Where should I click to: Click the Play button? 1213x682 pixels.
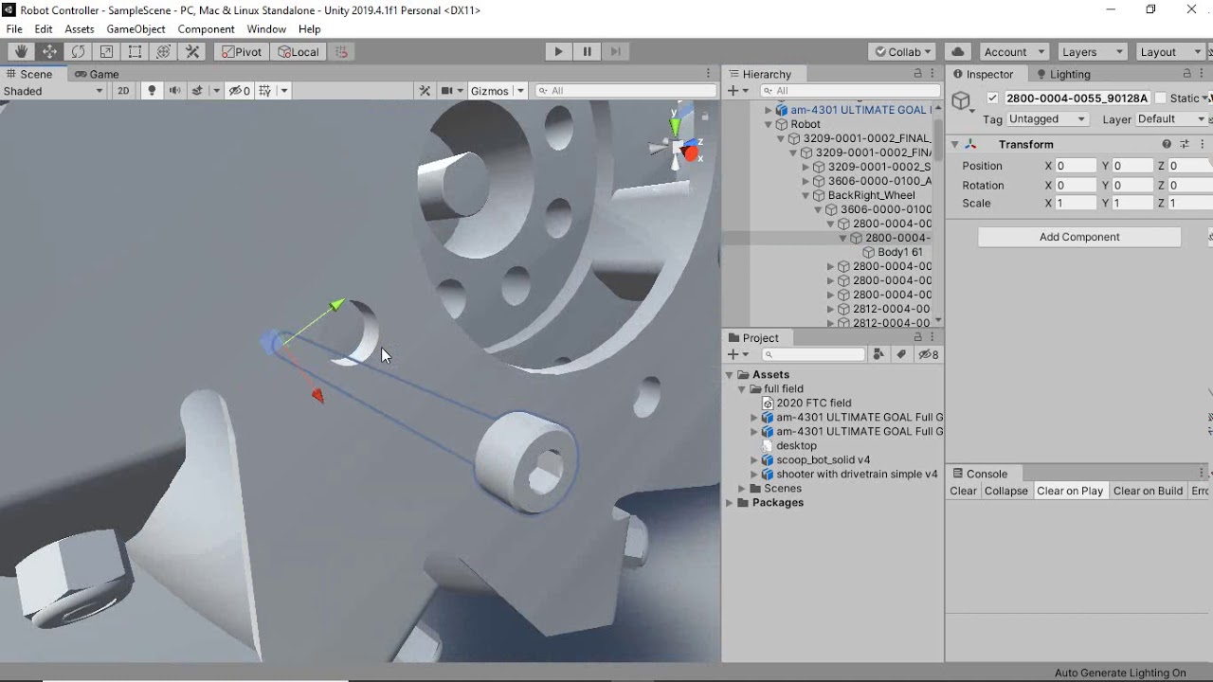558,52
